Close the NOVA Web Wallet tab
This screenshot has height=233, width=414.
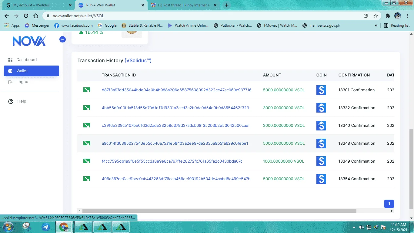(x=142, y=5)
